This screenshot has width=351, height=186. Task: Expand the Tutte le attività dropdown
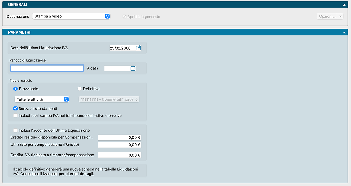point(41,99)
